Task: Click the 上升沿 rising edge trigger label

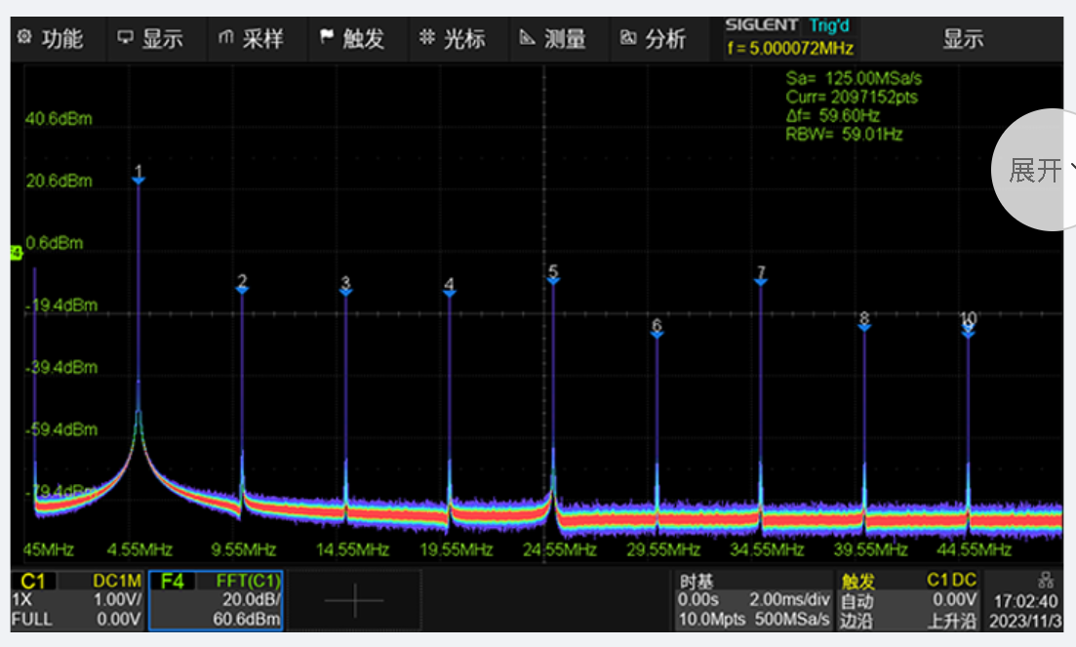Action: (951, 621)
